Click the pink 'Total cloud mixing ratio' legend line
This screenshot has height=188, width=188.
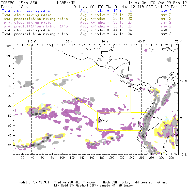(27, 23)
